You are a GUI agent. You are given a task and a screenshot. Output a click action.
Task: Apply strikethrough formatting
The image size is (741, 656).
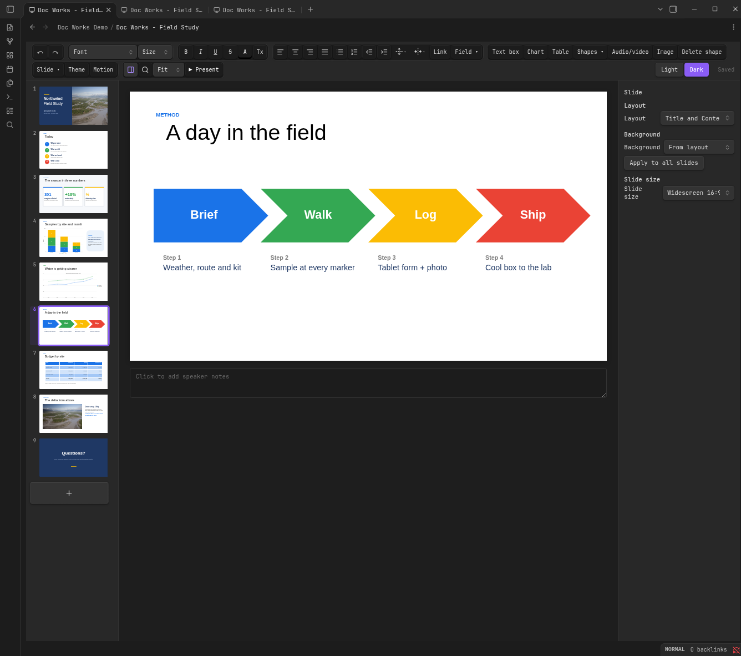(x=230, y=52)
